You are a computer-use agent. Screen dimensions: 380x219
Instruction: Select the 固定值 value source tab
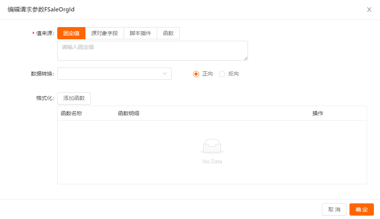pyautogui.click(x=71, y=33)
